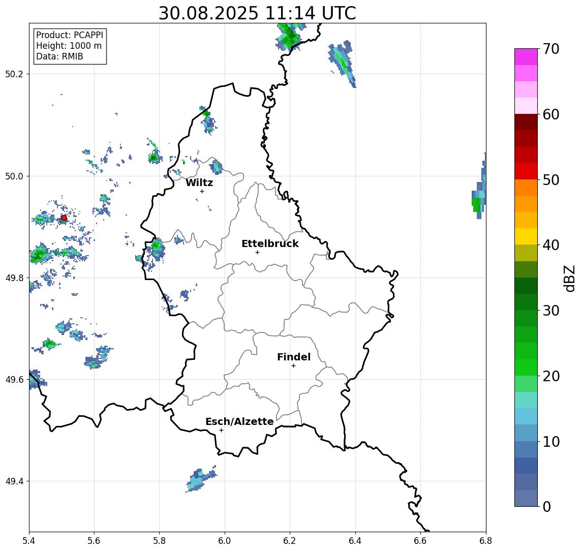
Task: Click the latitude tick label 50.2
Action: [x=14, y=74]
